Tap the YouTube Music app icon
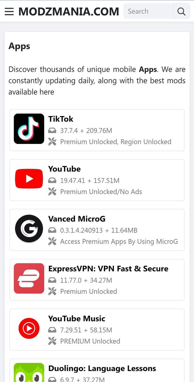 point(29,328)
